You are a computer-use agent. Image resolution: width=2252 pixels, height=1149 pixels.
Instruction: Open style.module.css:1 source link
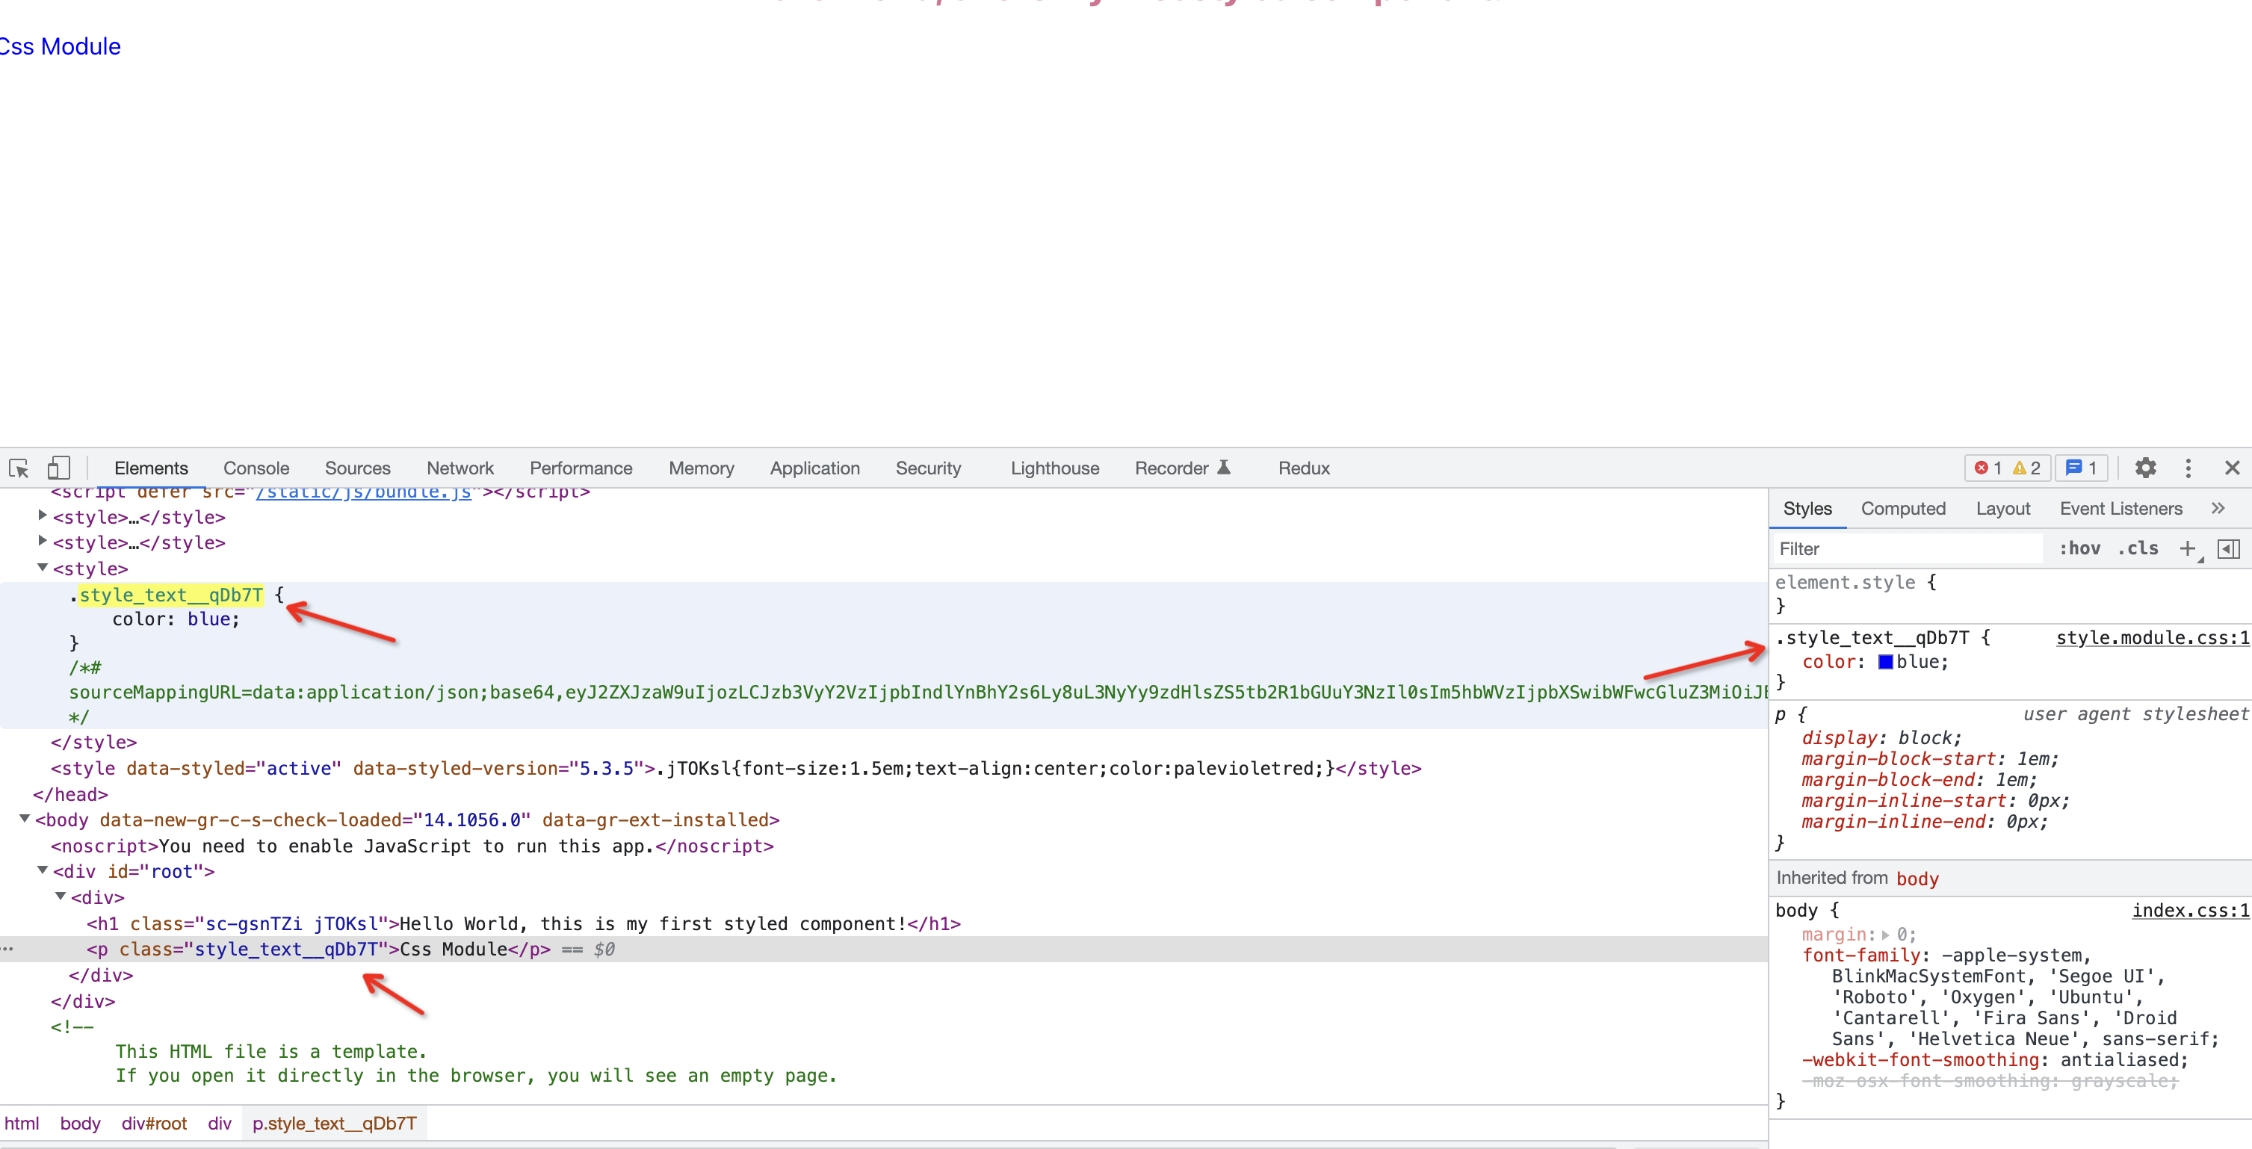click(x=2153, y=638)
